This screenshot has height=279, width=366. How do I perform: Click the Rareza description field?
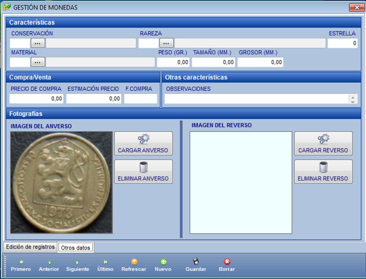[x=250, y=43]
